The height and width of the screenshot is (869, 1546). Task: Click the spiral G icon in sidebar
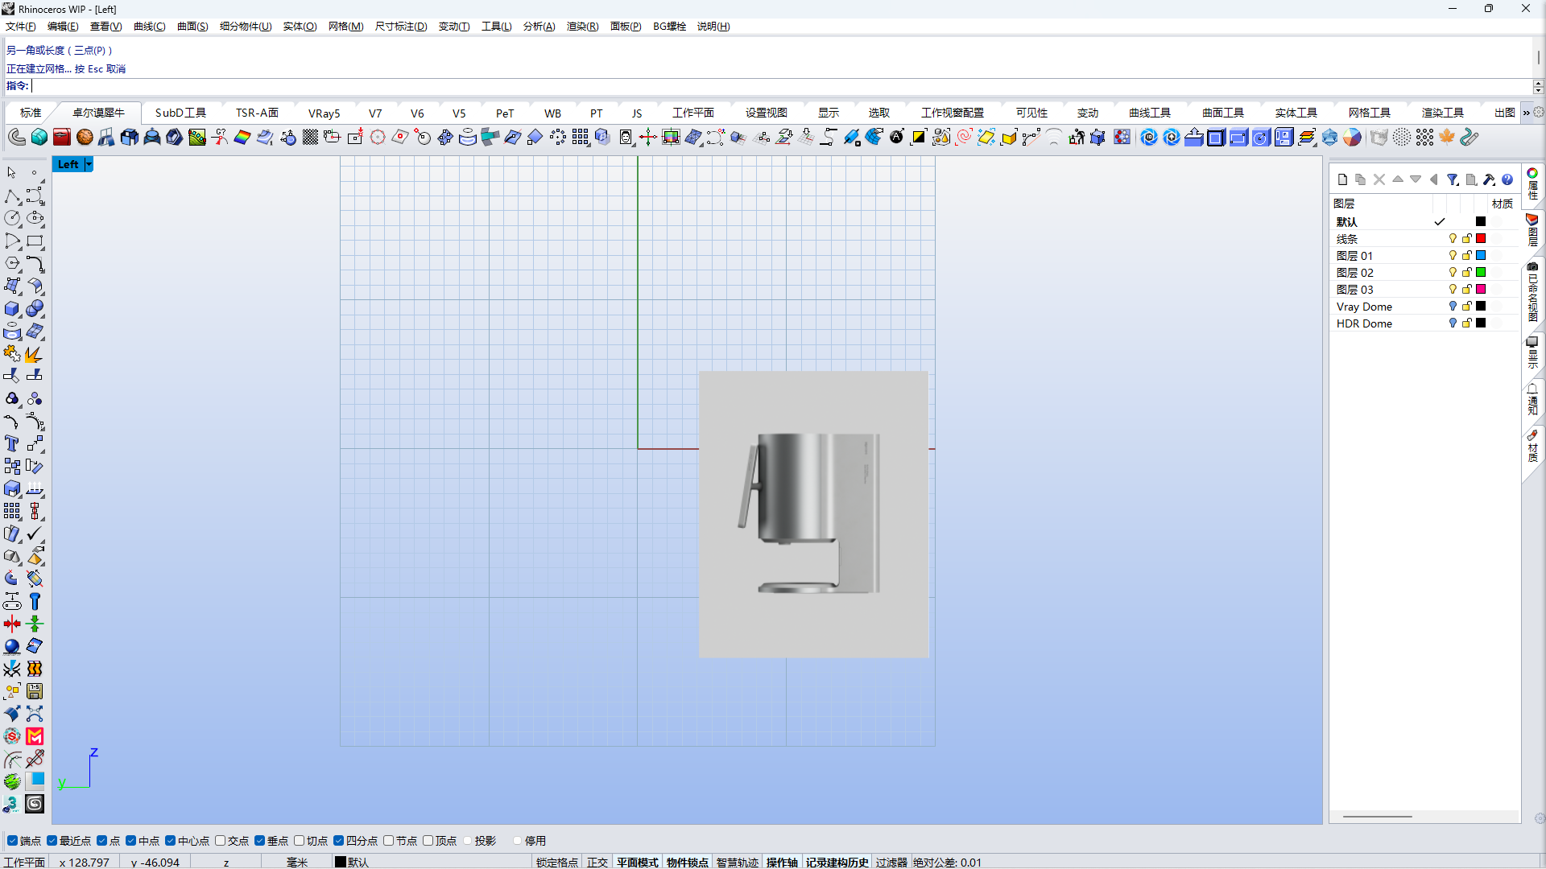35,803
